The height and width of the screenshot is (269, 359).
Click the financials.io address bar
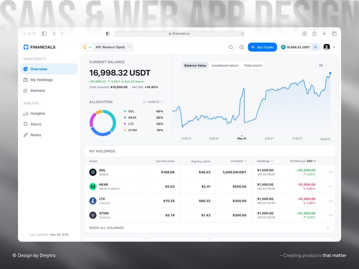point(179,34)
